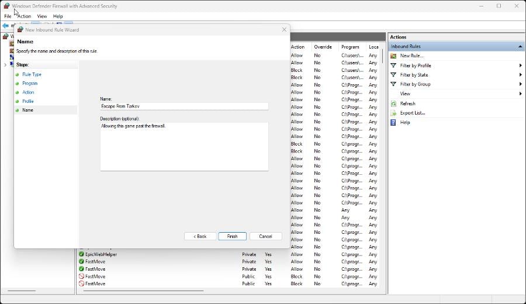Cancel the New Inbound Rule Wizard
Image resolution: width=526 pixels, height=304 pixels.
265,236
